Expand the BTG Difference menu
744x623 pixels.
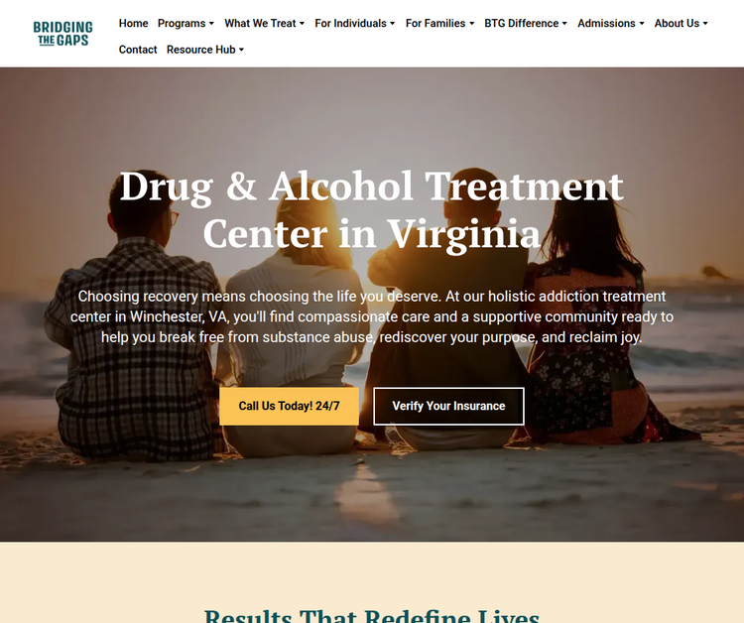pos(526,23)
